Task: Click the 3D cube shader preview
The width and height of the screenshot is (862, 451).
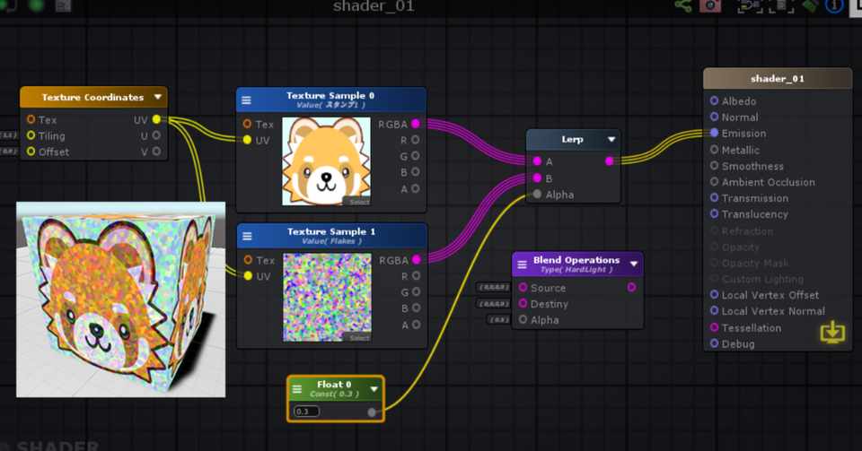Action: coord(121,299)
